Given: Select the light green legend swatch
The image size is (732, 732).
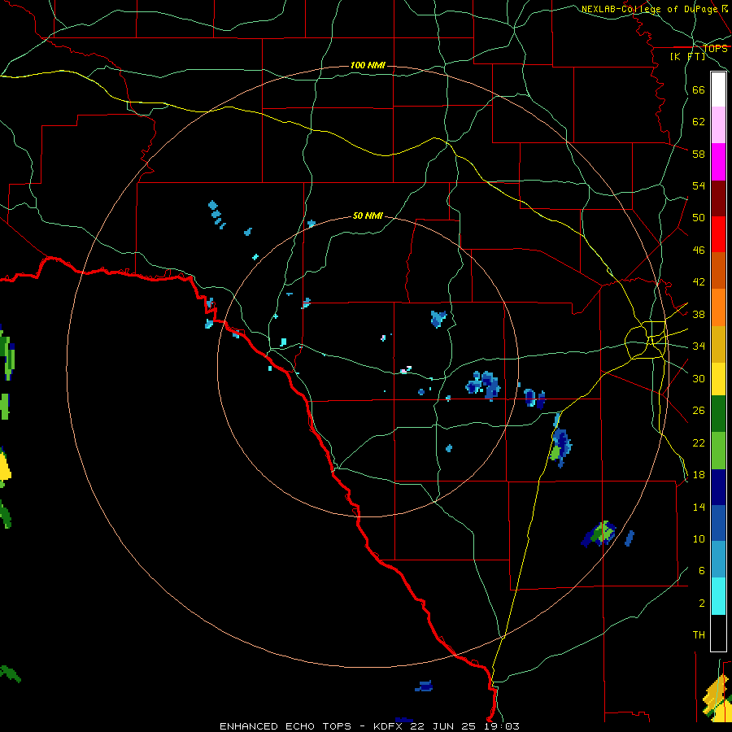Looking at the screenshot, I should (718, 451).
